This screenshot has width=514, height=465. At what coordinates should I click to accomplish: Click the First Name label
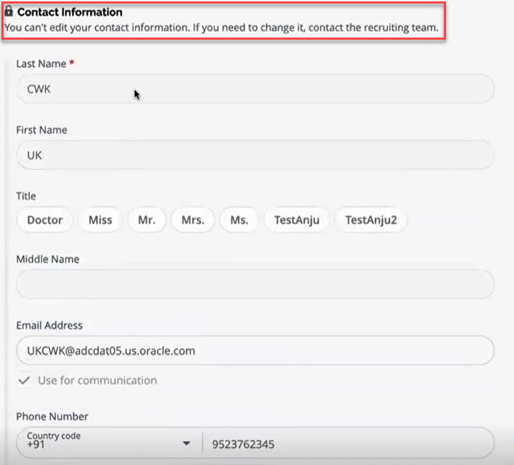(x=42, y=130)
